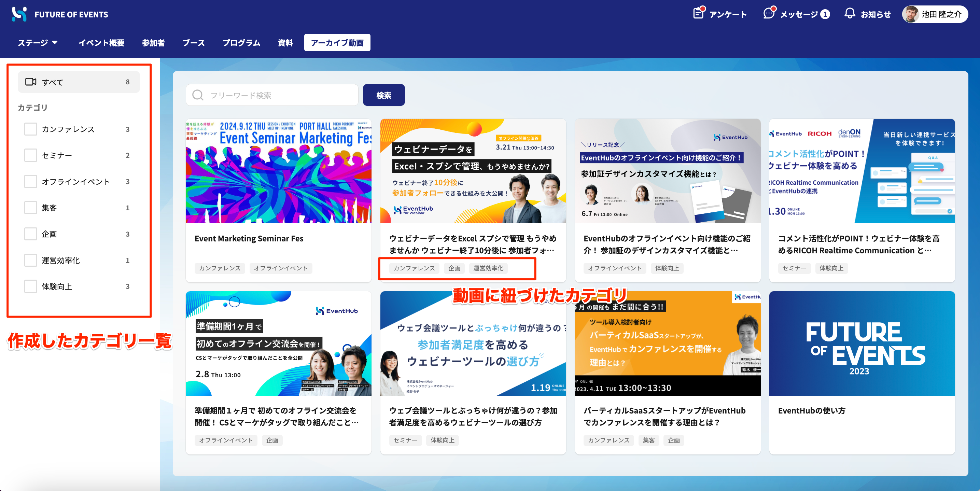The width and height of the screenshot is (980, 491).
Task: Select the アーカイブ動画 tab
Action: (x=337, y=43)
